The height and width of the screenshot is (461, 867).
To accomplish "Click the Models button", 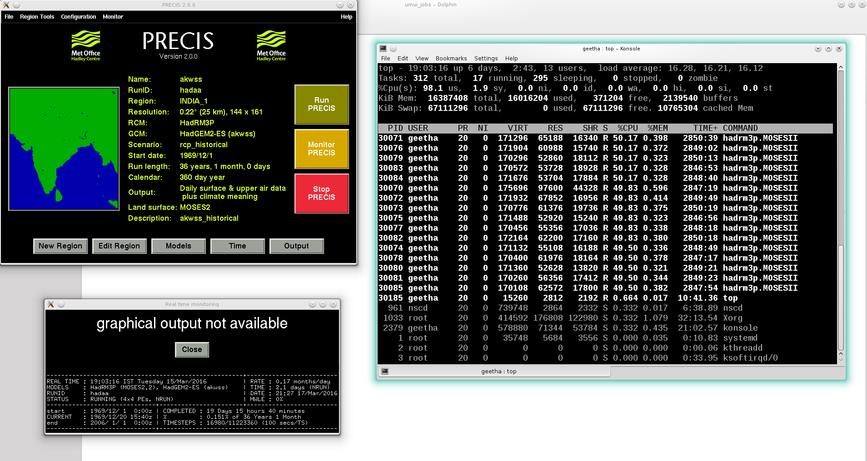I will click(179, 246).
